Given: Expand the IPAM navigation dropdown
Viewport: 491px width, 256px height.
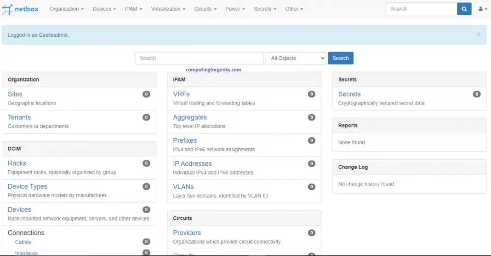Looking at the screenshot, I should pyautogui.click(x=133, y=9).
